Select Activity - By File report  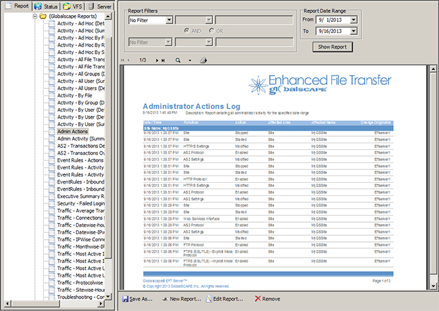(x=75, y=95)
